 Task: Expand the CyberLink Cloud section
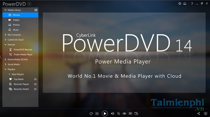click(x=5, y=40)
